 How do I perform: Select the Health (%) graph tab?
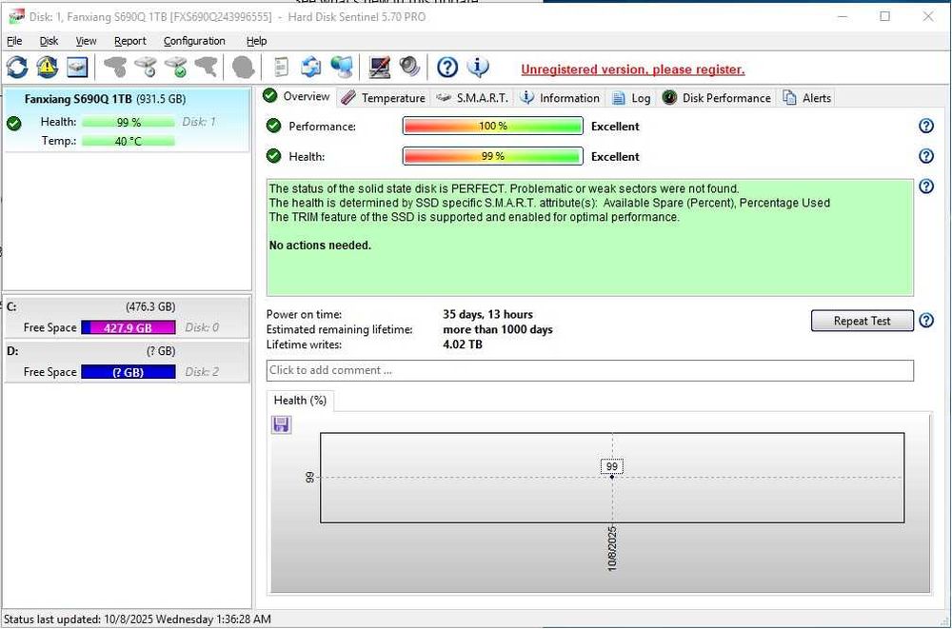coord(300,400)
